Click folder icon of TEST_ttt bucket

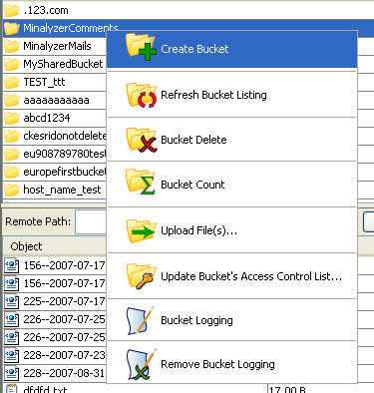(x=12, y=82)
